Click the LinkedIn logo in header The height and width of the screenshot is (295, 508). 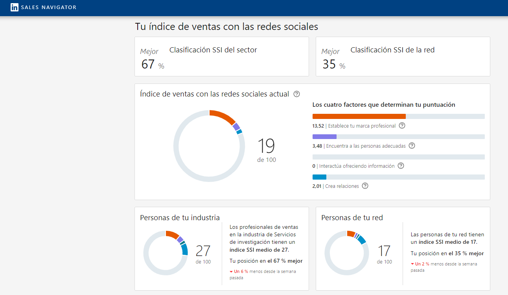(x=15, y=7)
